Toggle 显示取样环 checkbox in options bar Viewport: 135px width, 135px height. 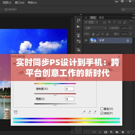click(1, 10)
